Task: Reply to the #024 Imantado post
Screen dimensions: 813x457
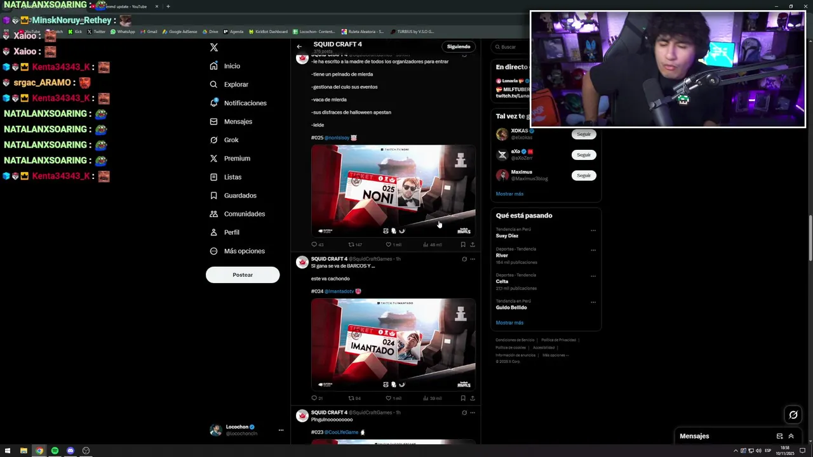Action: tap(317, 398)
